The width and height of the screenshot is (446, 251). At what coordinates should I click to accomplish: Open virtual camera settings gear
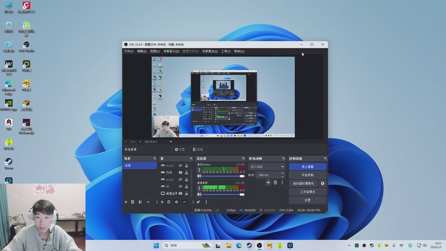pos(323,184)
